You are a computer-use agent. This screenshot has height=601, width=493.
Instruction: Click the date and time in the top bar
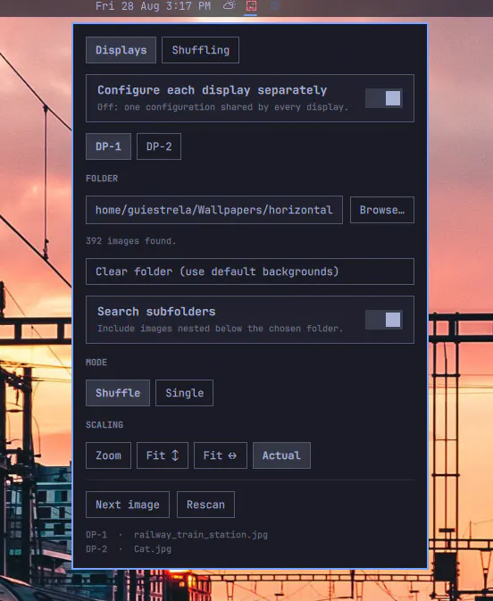(153, 6)
